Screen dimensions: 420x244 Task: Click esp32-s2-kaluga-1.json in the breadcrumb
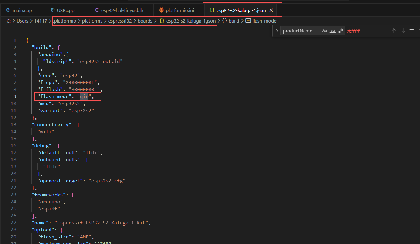pos(191,21)
